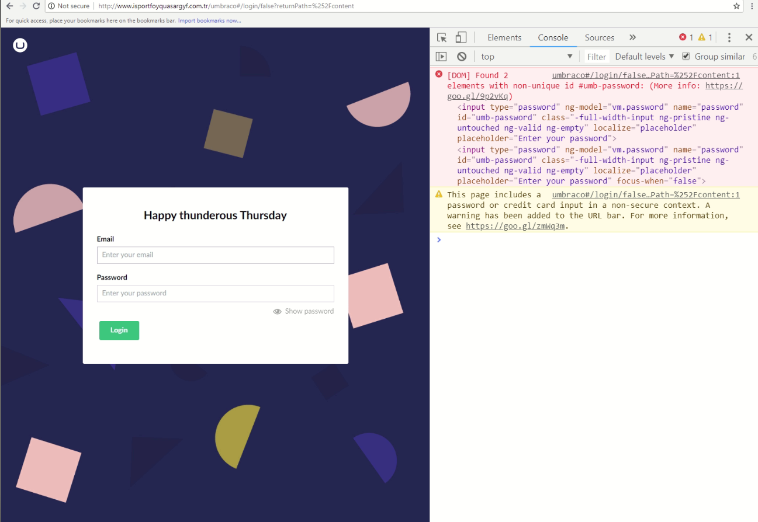Screen dimensions: 758x522
Task: Focus the console Filter input
Action: tap(597, 57)
